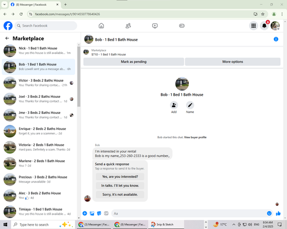This screenshot has width=287, height=229.
Task: Open Enrique - 2 Beds 2 Baths House chat
Action: [38, 131]
